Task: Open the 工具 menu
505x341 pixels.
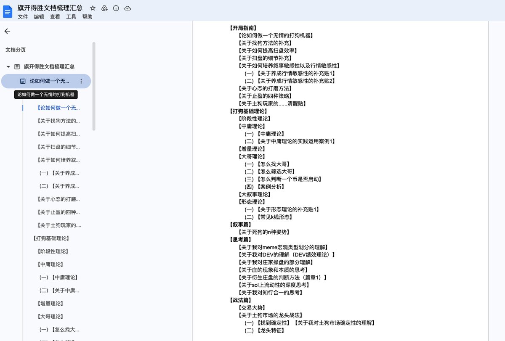Action: (x=71, y=17)
